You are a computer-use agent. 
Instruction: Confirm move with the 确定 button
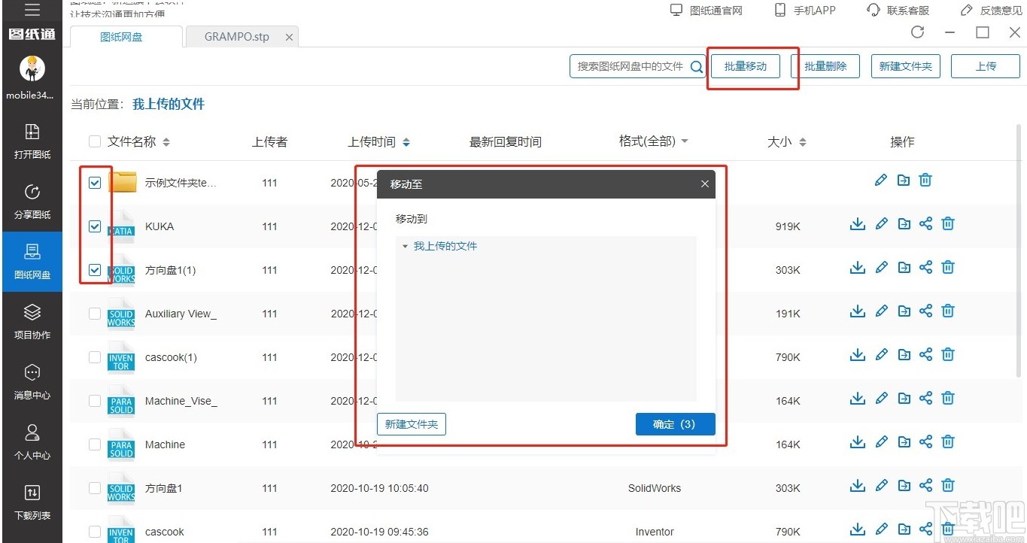coord(674,423)
